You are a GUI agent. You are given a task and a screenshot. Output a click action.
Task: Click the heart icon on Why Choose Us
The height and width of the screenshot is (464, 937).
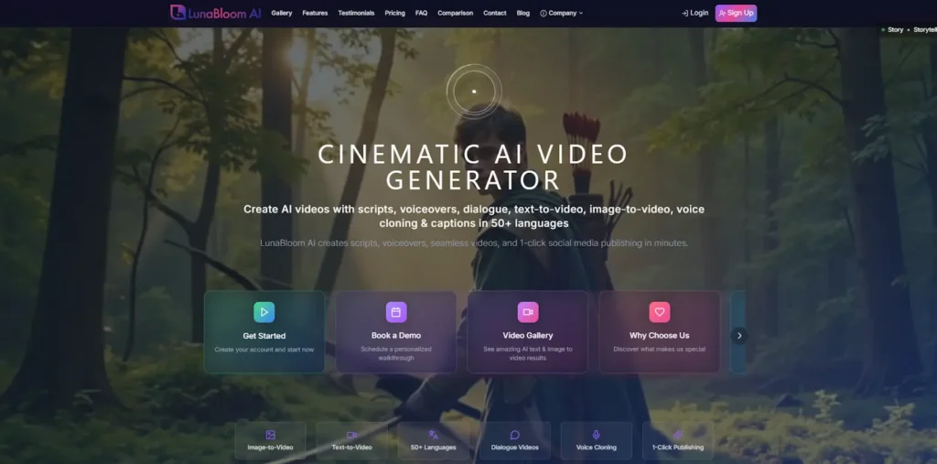(660, 312)
